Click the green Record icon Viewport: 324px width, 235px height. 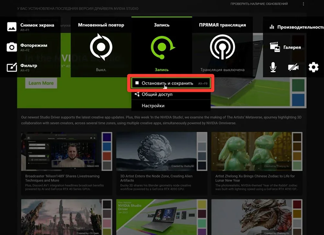point(161,47)
